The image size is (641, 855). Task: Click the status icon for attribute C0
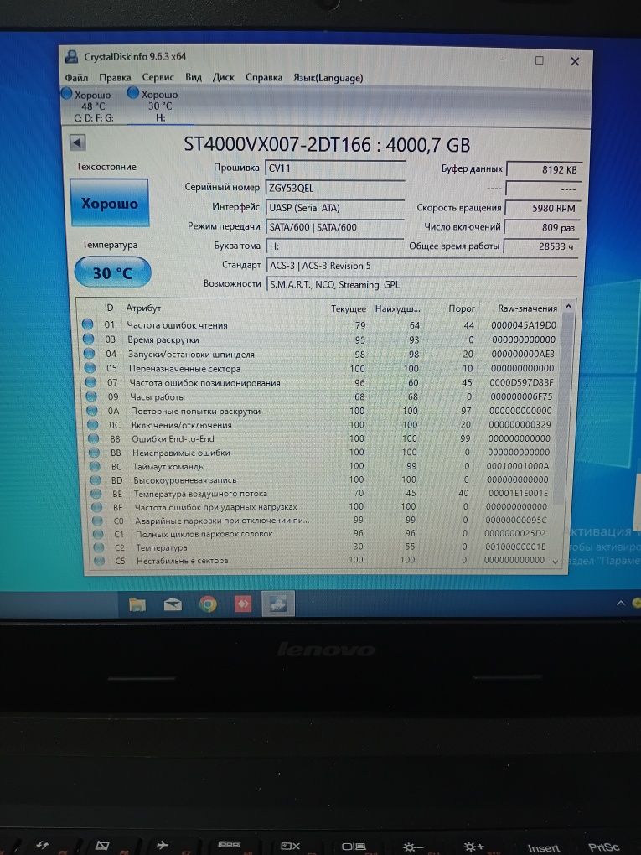coord(98,521)
